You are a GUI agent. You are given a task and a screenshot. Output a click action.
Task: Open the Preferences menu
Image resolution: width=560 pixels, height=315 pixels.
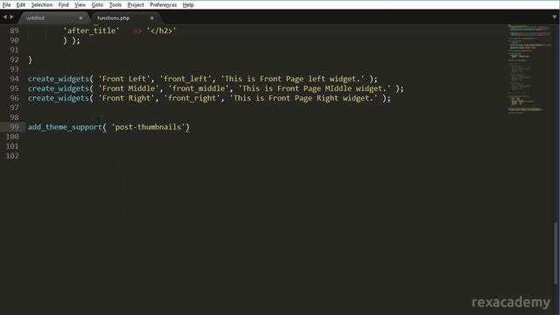[164, 5]
